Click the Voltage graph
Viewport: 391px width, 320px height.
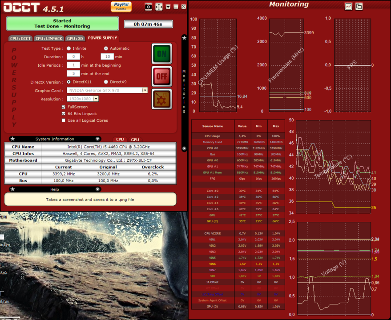(335, 268)
